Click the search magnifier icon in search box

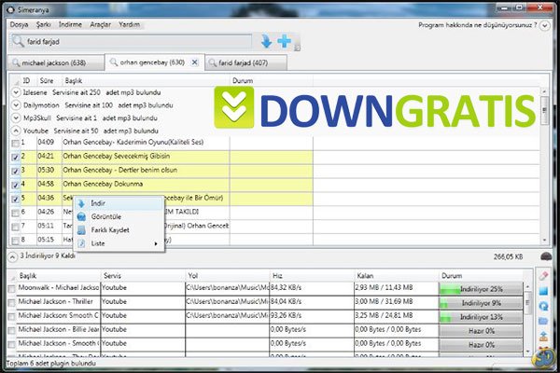(18, 41)
